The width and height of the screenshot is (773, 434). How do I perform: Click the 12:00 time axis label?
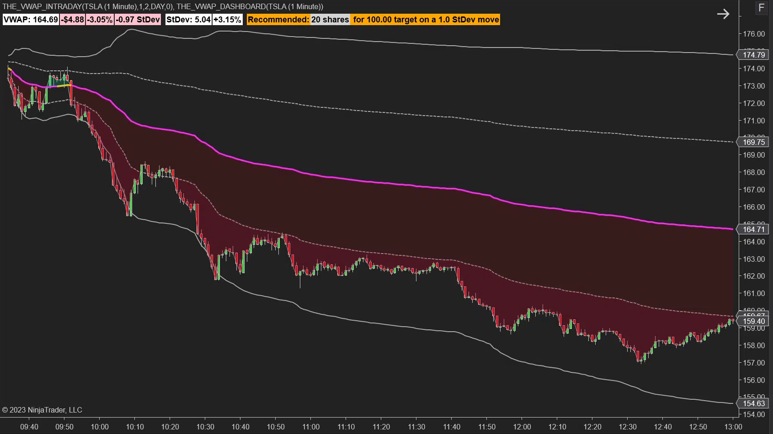pos(522,427)
